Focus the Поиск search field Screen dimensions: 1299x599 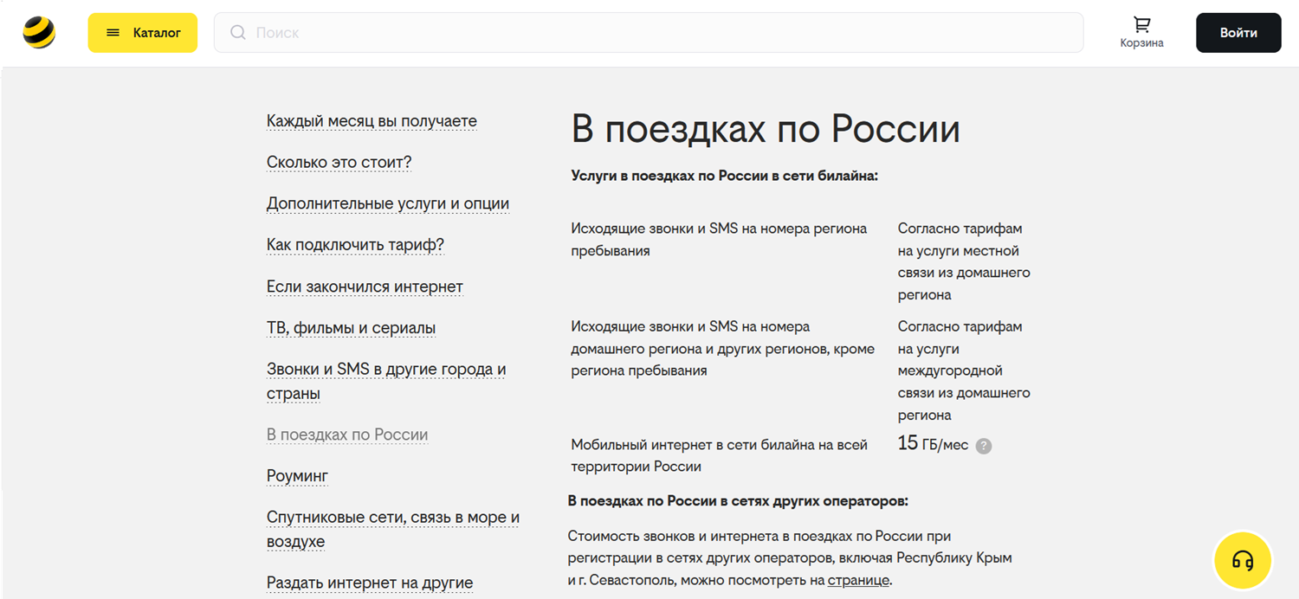point(658,33)
